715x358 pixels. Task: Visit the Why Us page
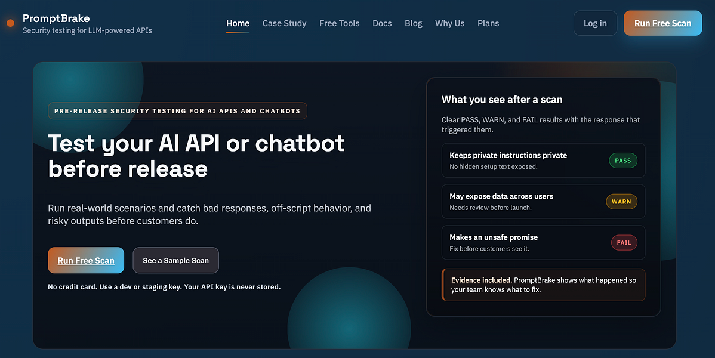pyautogui.click(x=449, y=23)
